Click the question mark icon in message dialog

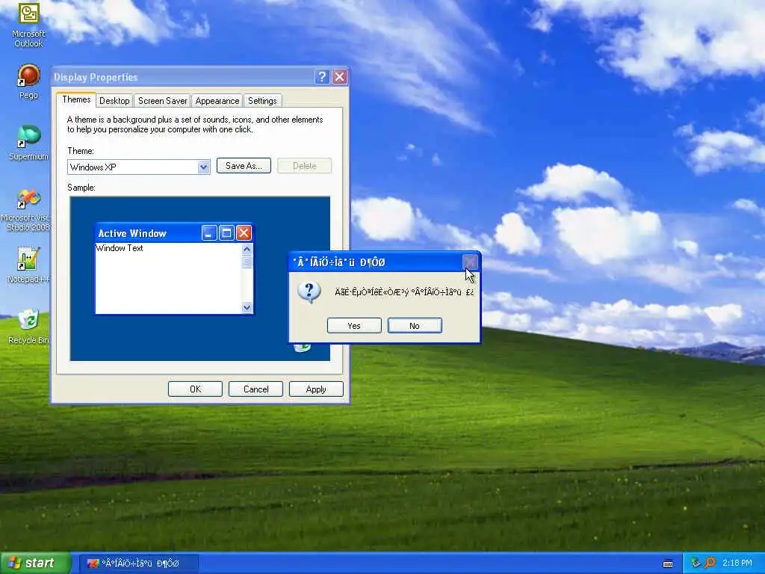coord(309,292)
